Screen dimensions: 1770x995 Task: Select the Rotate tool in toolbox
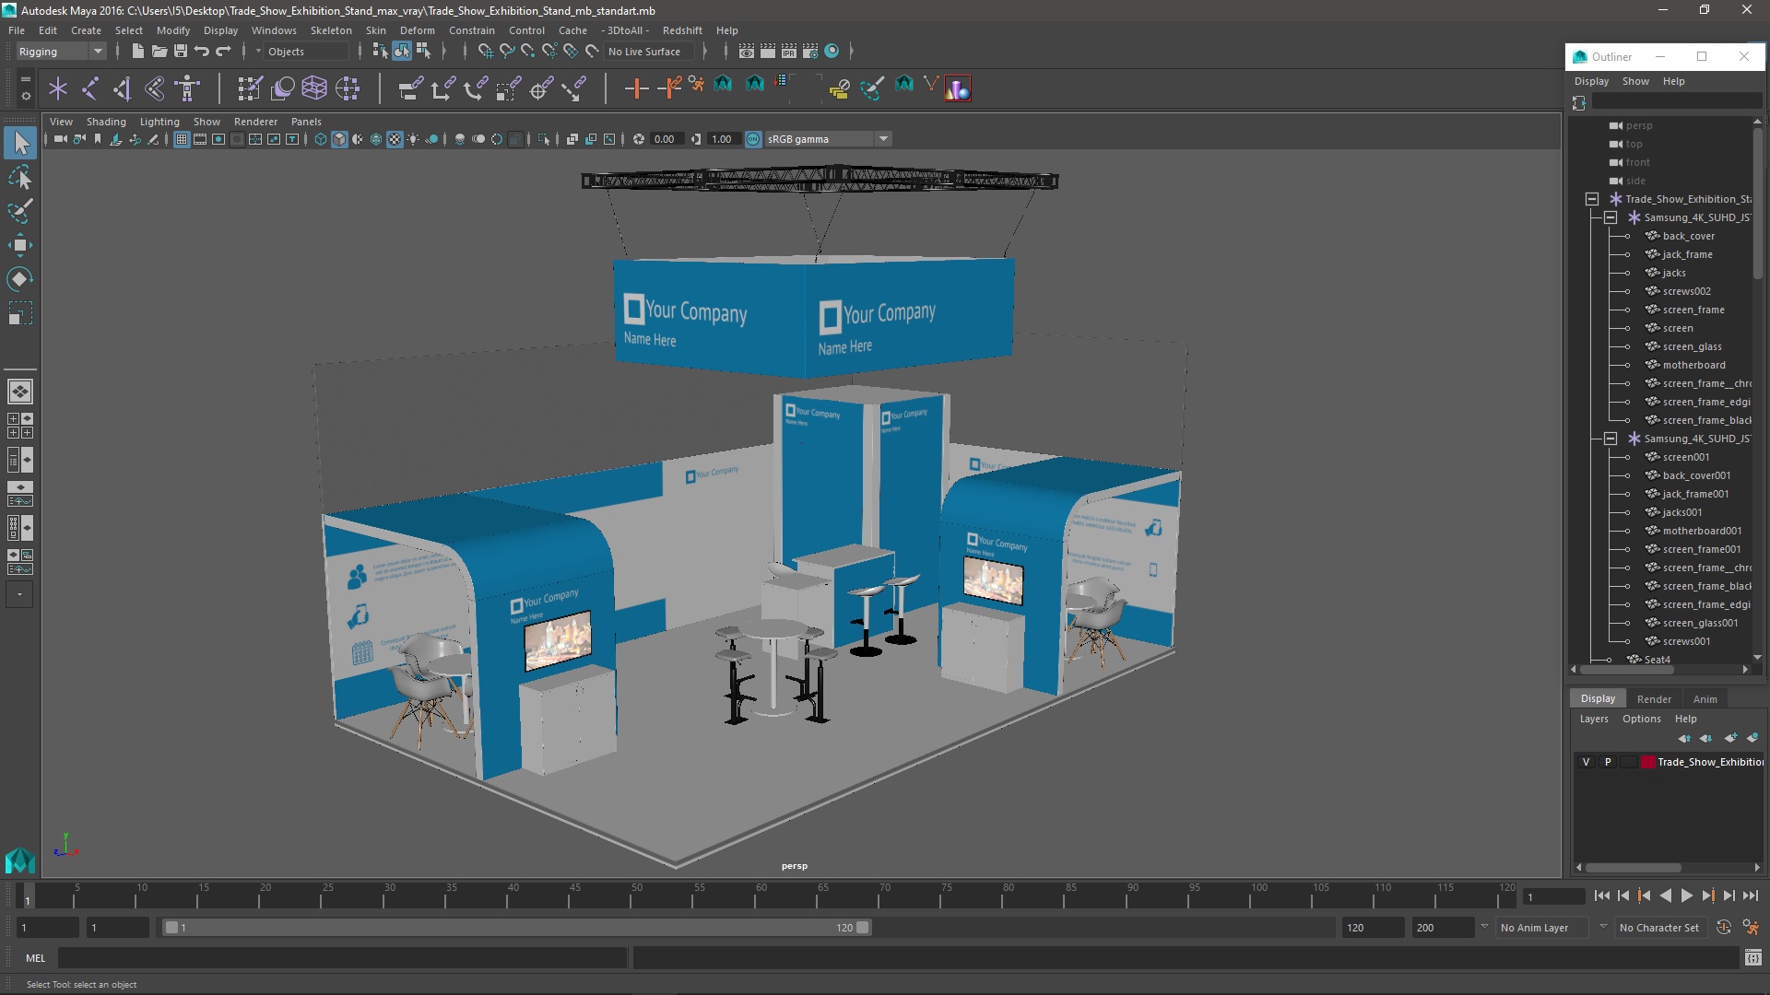tap(19, 278)
